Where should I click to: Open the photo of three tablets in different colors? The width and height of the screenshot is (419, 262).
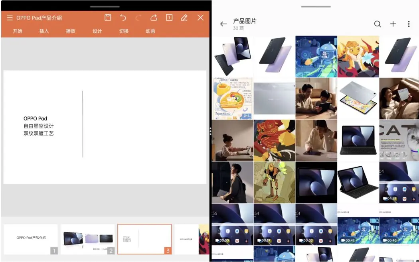coord(233,57)
